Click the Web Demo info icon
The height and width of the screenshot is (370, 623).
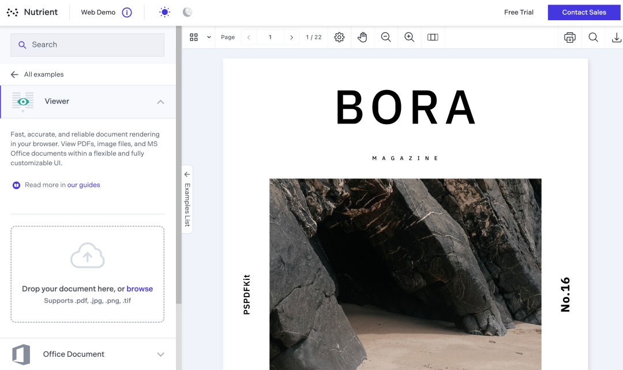click(x=127, y=12)
